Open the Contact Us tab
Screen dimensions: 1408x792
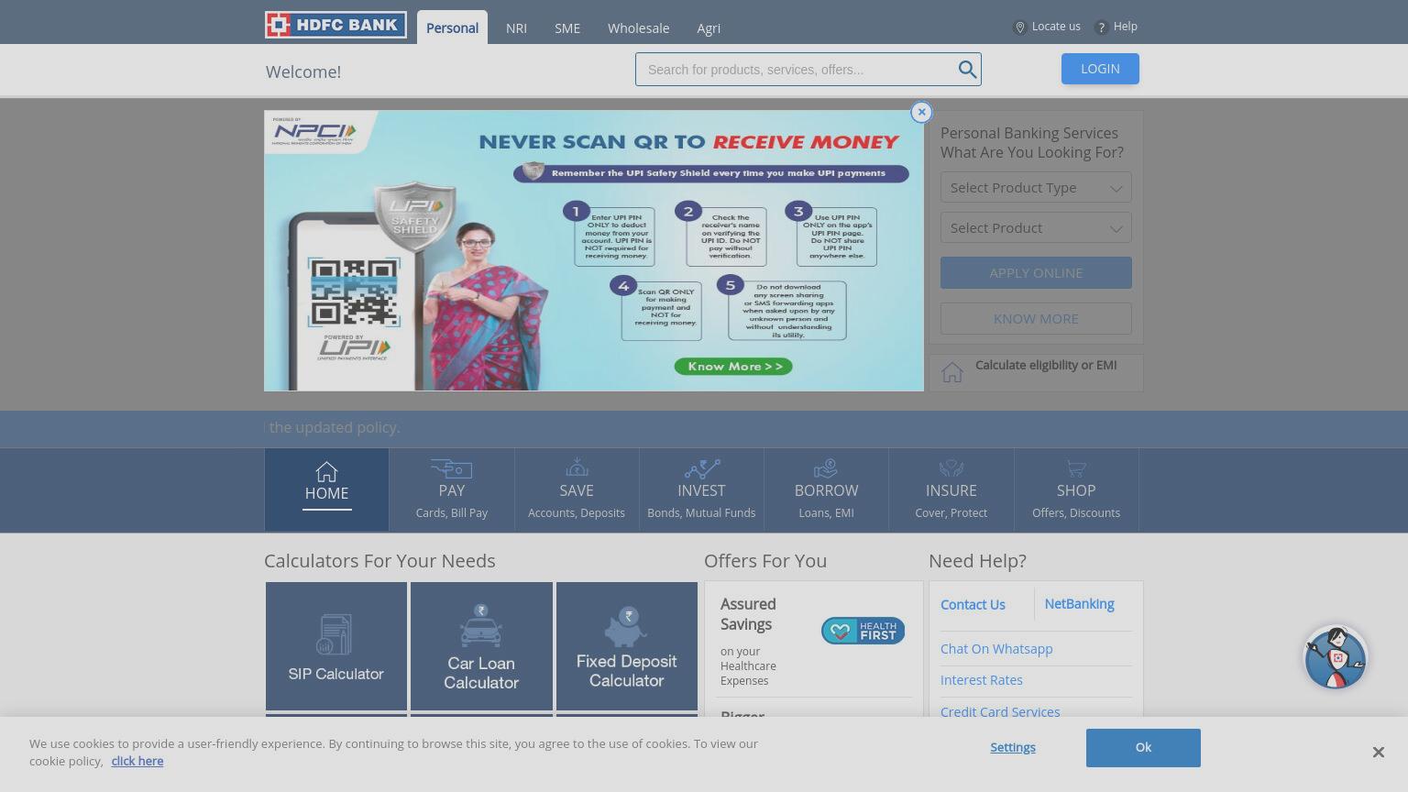pos(973,605)
